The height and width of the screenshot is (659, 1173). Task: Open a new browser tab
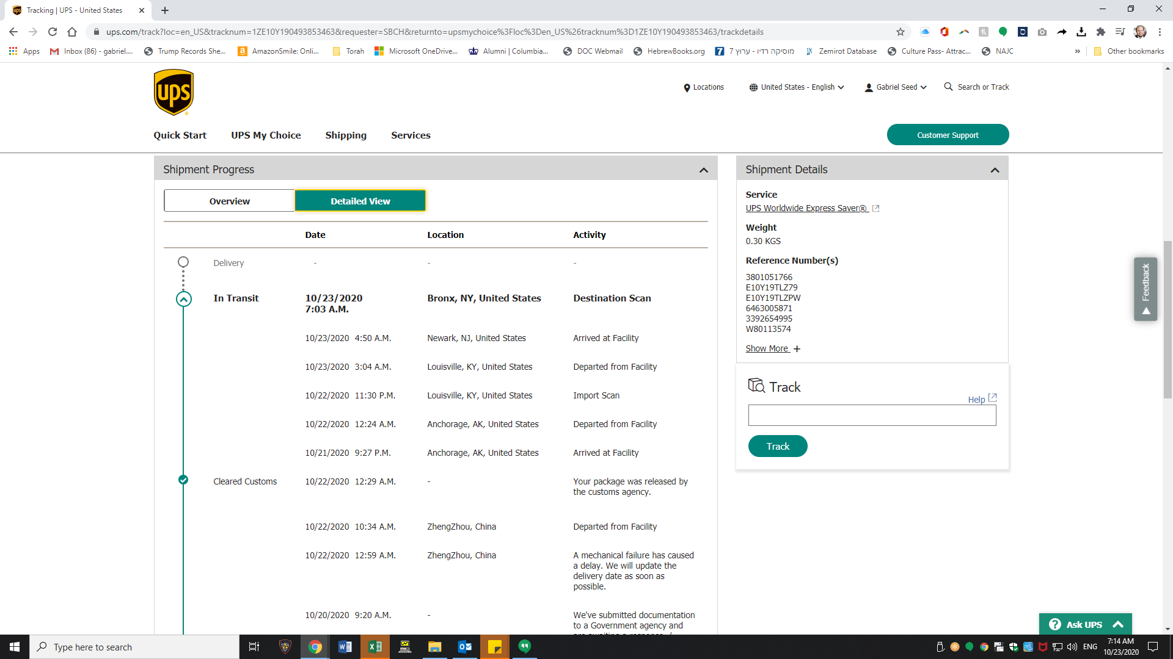[x=165, y=10]
